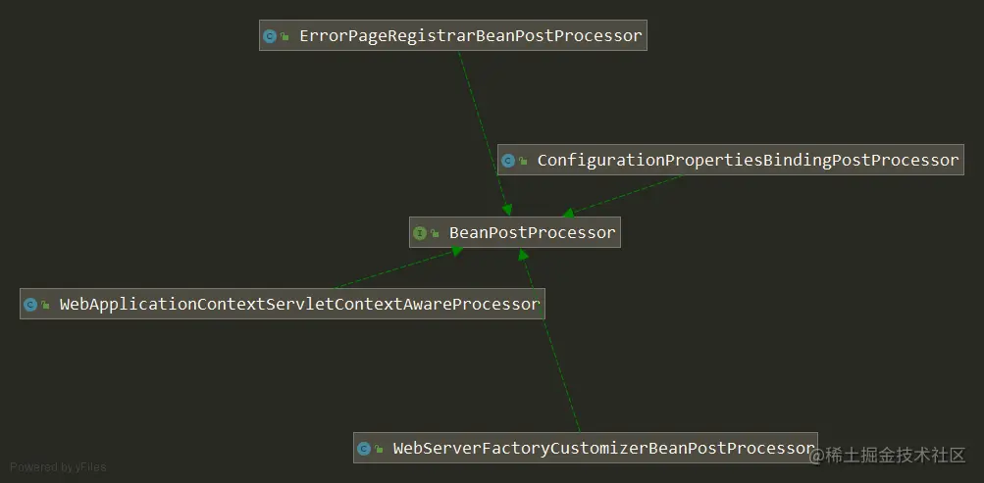Screen dimensions: 984x483
Task: Click the class icon beside WebServerFactoryCustomizerBeanPostProcessor
Action: 364,449
